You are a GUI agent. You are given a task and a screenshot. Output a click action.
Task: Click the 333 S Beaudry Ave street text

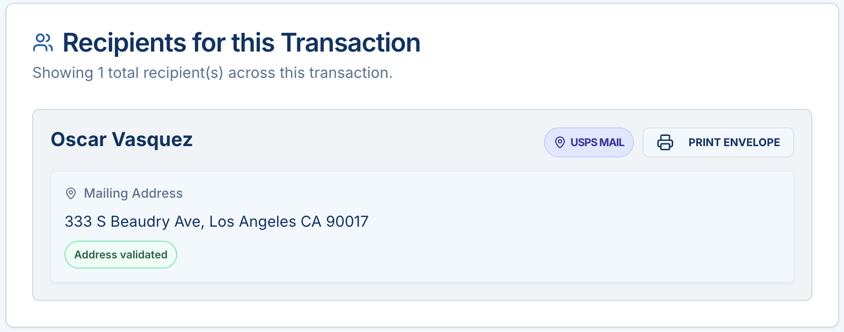[x=134, y=222]
